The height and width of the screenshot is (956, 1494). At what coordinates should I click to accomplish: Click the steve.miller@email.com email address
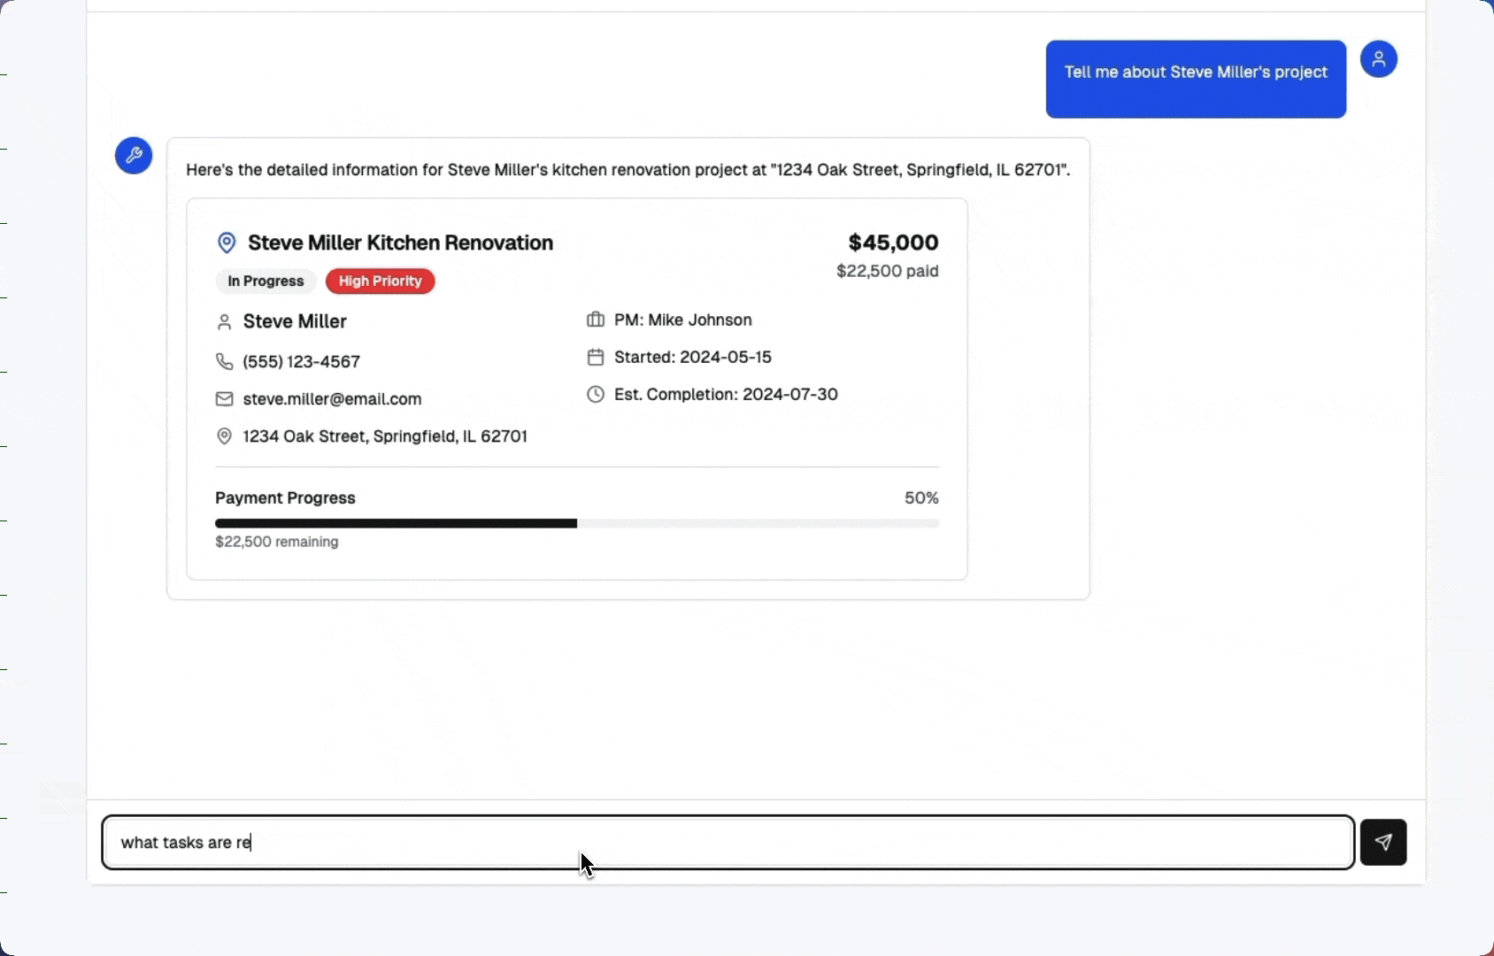point(332,399)
